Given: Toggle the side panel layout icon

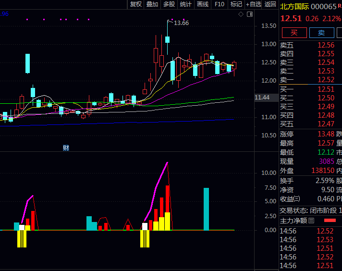Looking at the screenshot, I should coord(249,14).
